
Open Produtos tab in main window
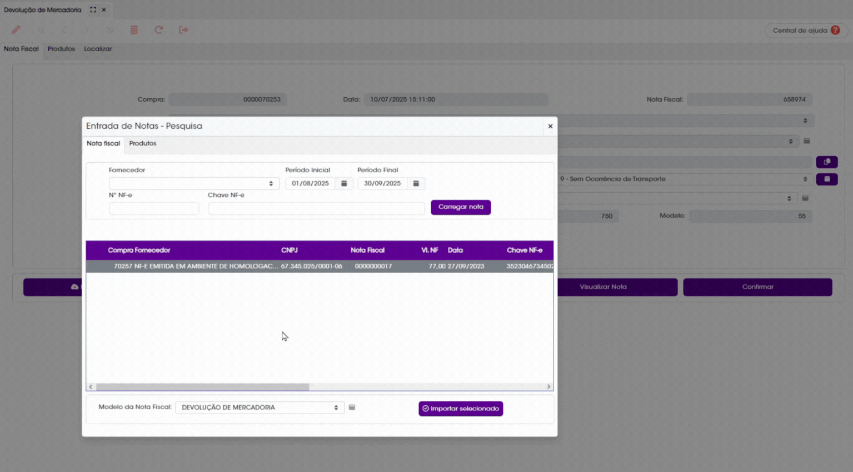61,49
